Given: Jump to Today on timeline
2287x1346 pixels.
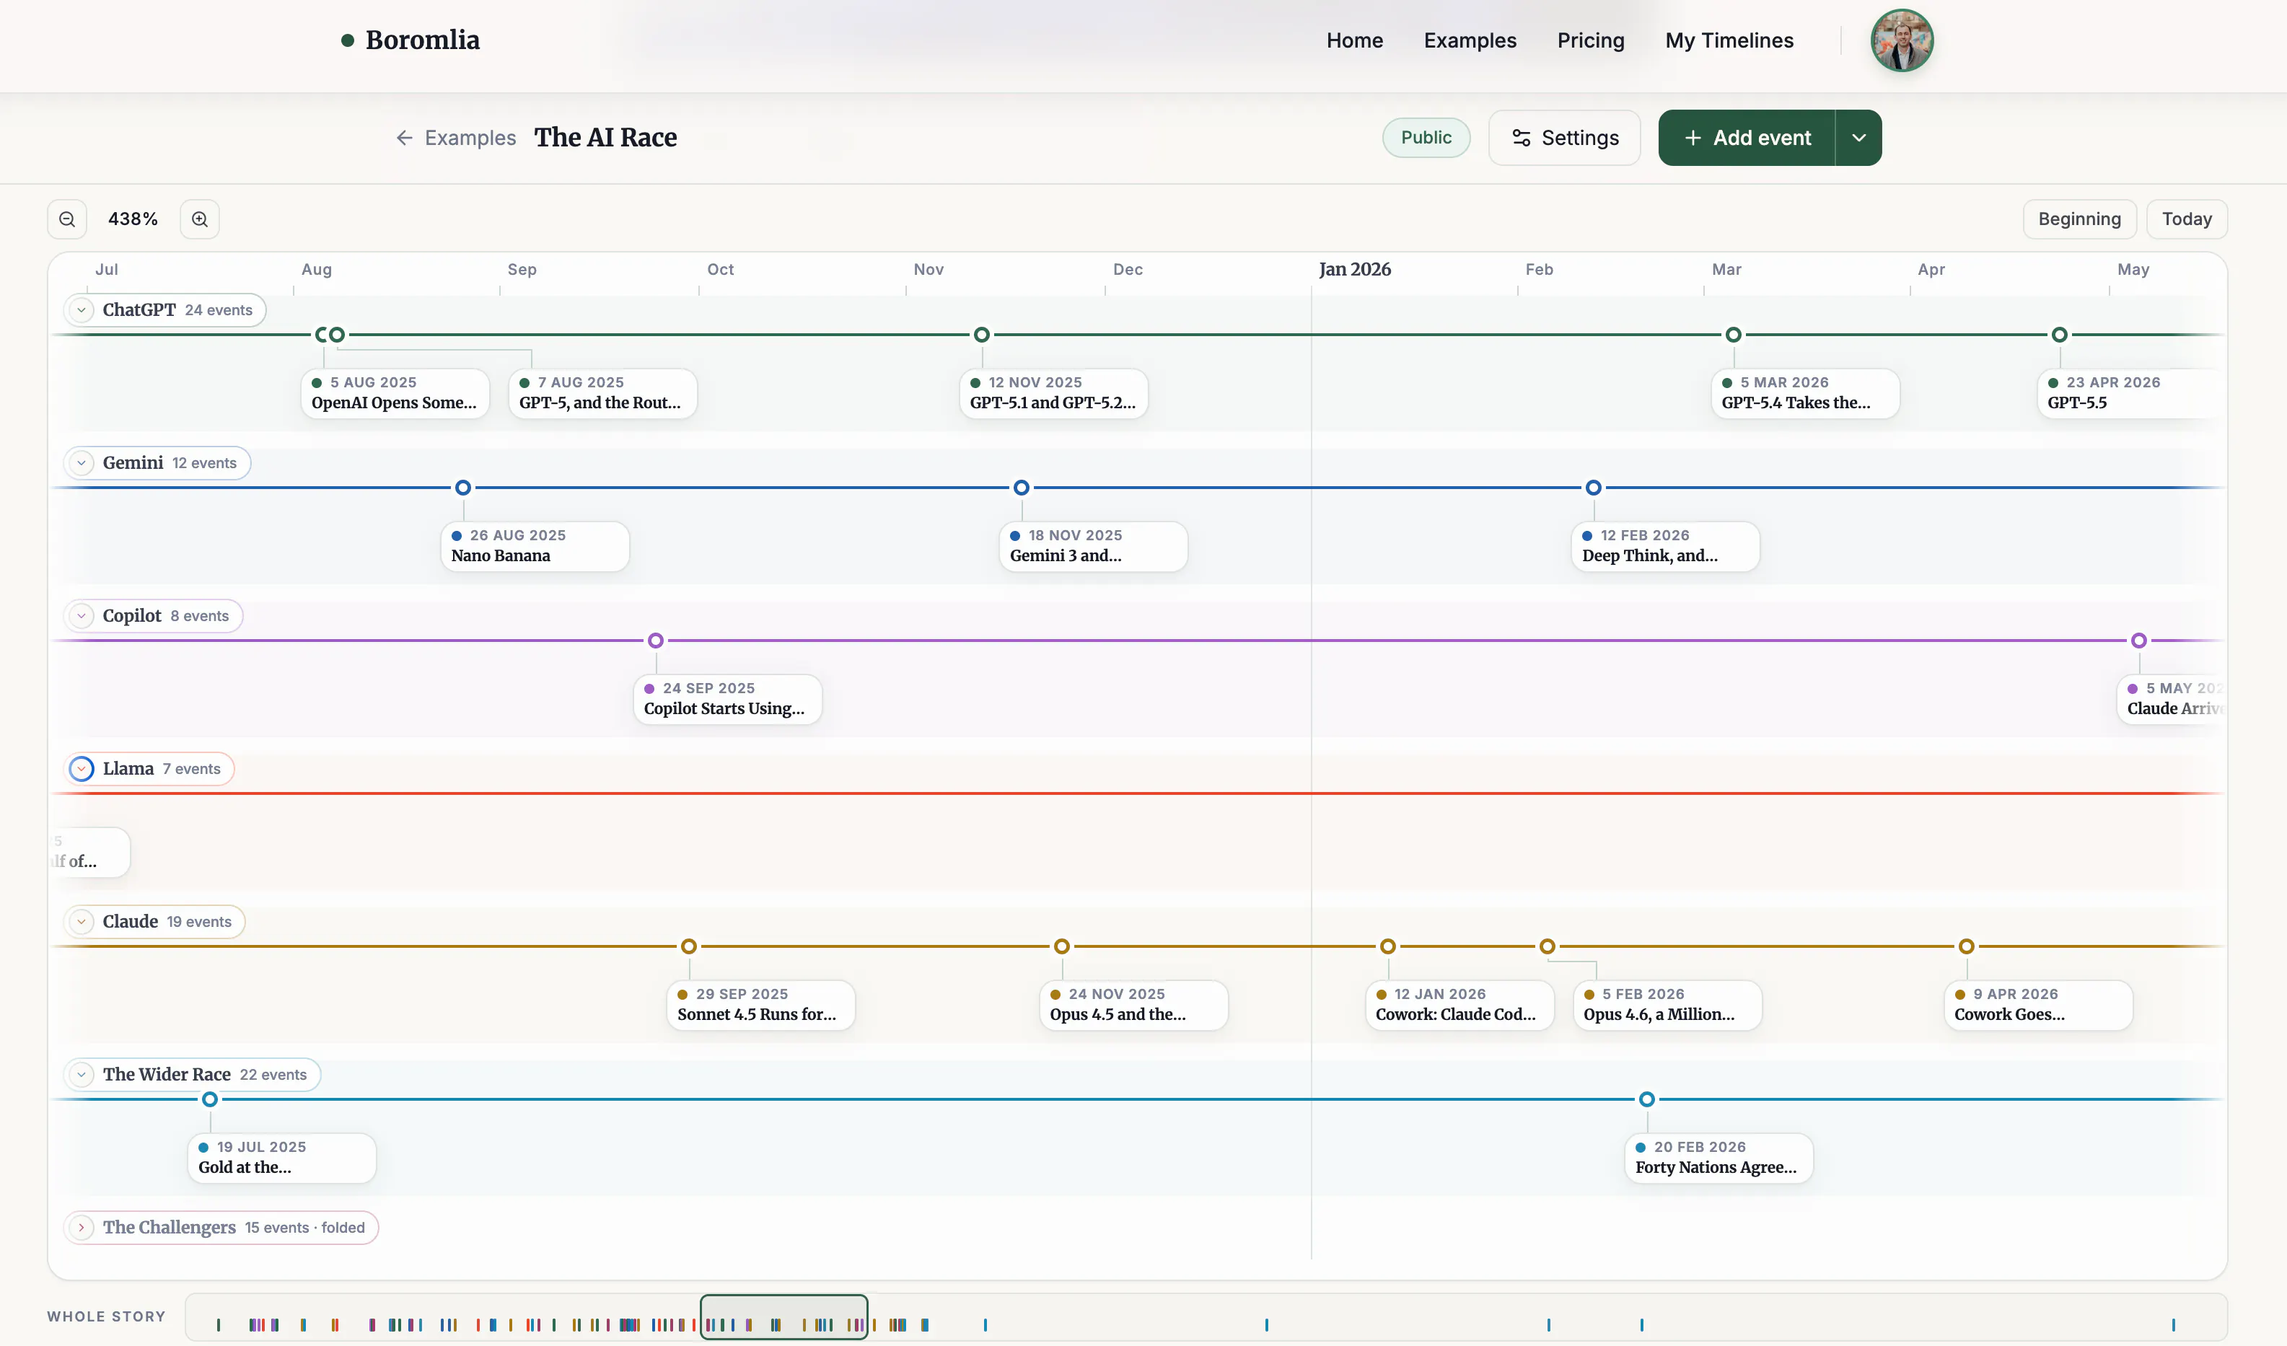Looking at the screenshot, I should [2186, 219].
